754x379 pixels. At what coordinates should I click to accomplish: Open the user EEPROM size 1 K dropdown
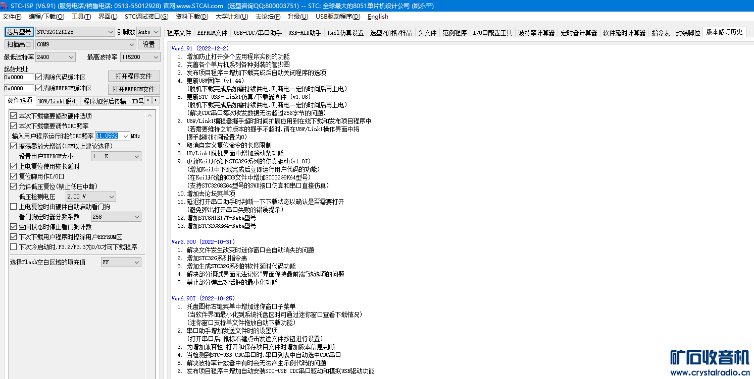116,156
